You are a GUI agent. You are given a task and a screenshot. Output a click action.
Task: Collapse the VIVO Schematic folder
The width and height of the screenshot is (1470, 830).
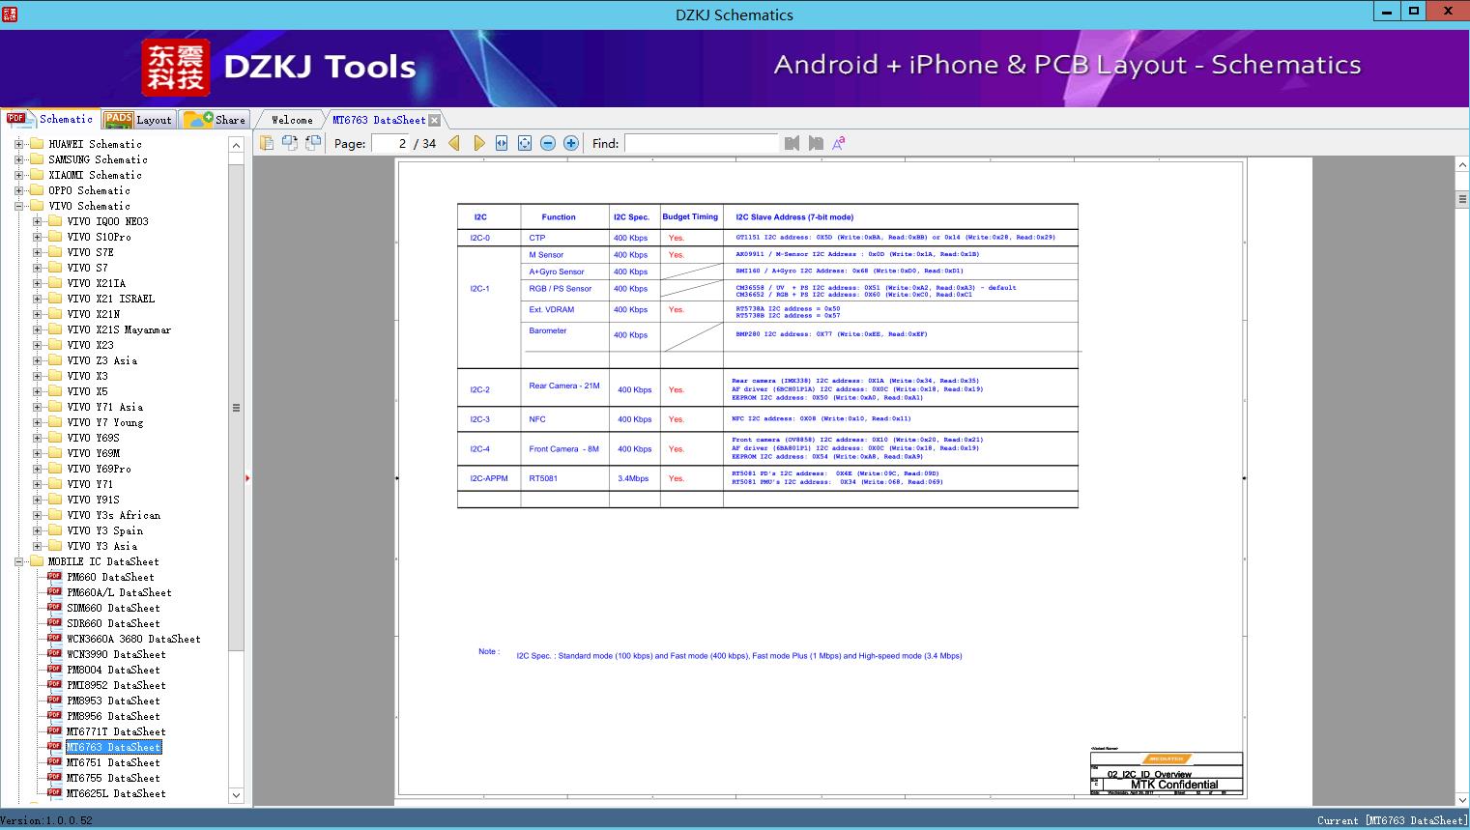(x=18, y=206)
